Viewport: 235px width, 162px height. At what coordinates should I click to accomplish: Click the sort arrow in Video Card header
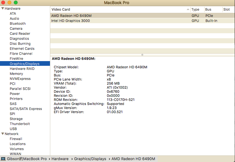tap(188, 9)
